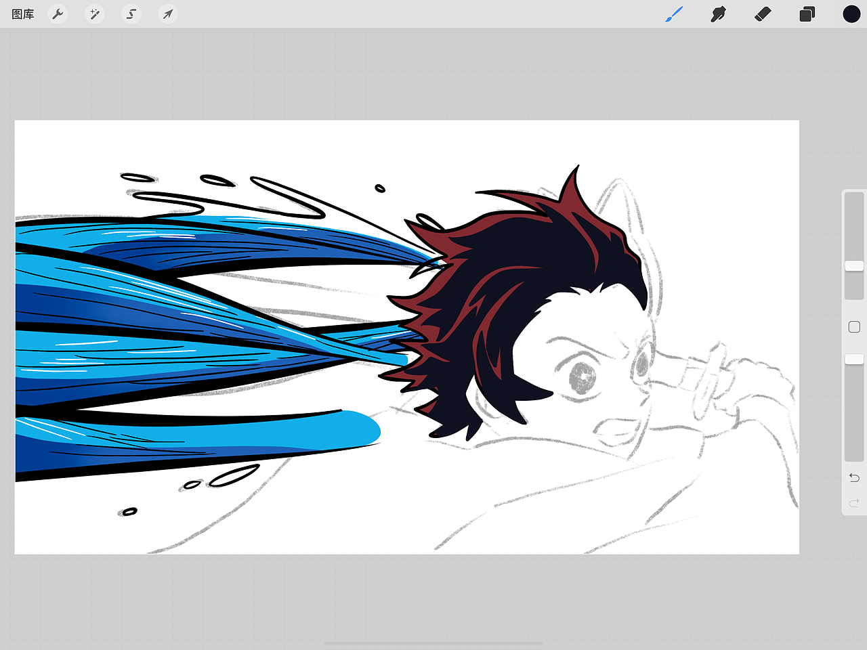Select the Eraser tool
867x650 pixels.
(x=763, y=14)
